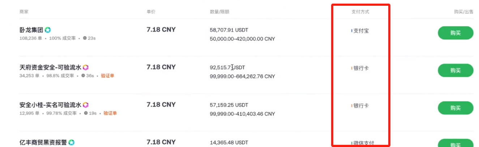
Task: Click the 支付方式 column header
Action: [360, 12]
